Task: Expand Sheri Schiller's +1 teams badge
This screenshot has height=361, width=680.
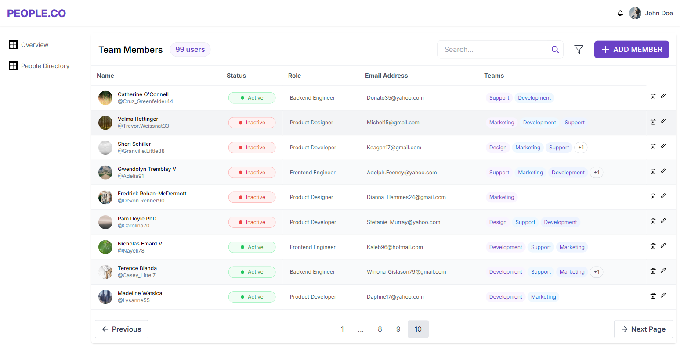Action: [581, 148]
